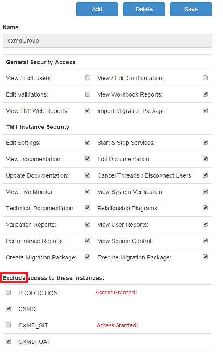Tick the Edit Validations checkbox

click(x=88, y=94)
